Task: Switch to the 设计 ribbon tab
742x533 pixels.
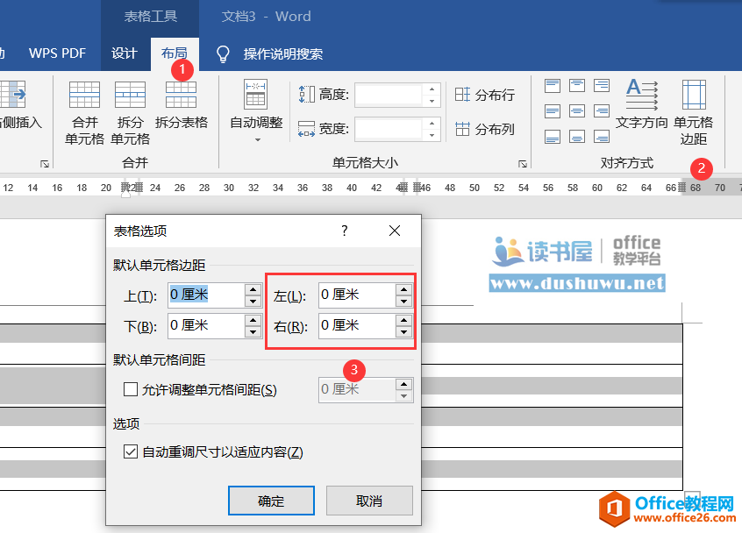Action: (125, 53)
